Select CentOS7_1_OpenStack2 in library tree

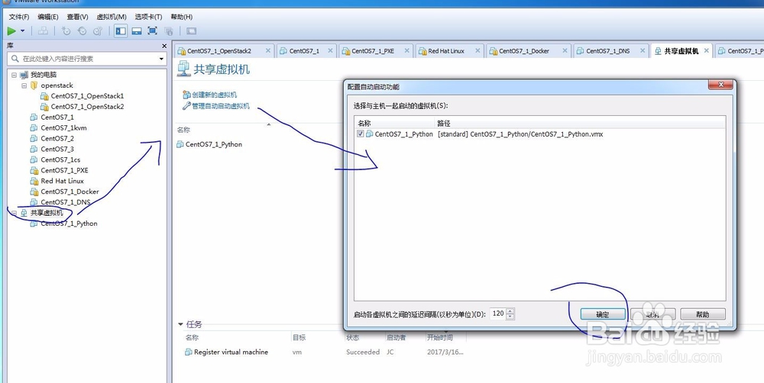click(87, 107)
